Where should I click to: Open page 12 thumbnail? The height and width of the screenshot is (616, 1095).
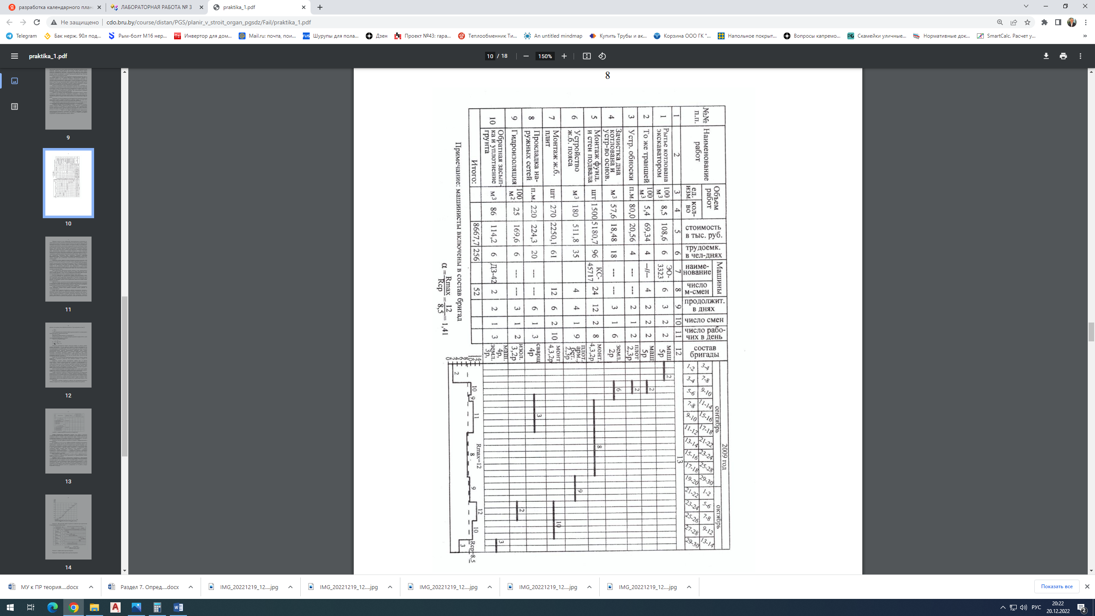point(68,355)
